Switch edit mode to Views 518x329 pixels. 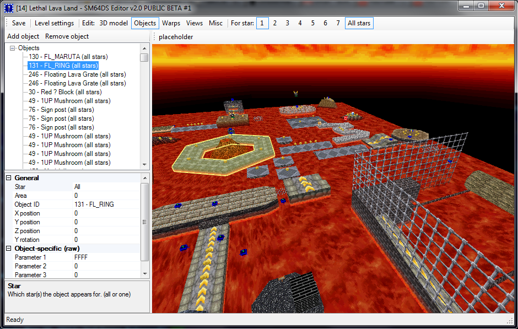point(194,23)
